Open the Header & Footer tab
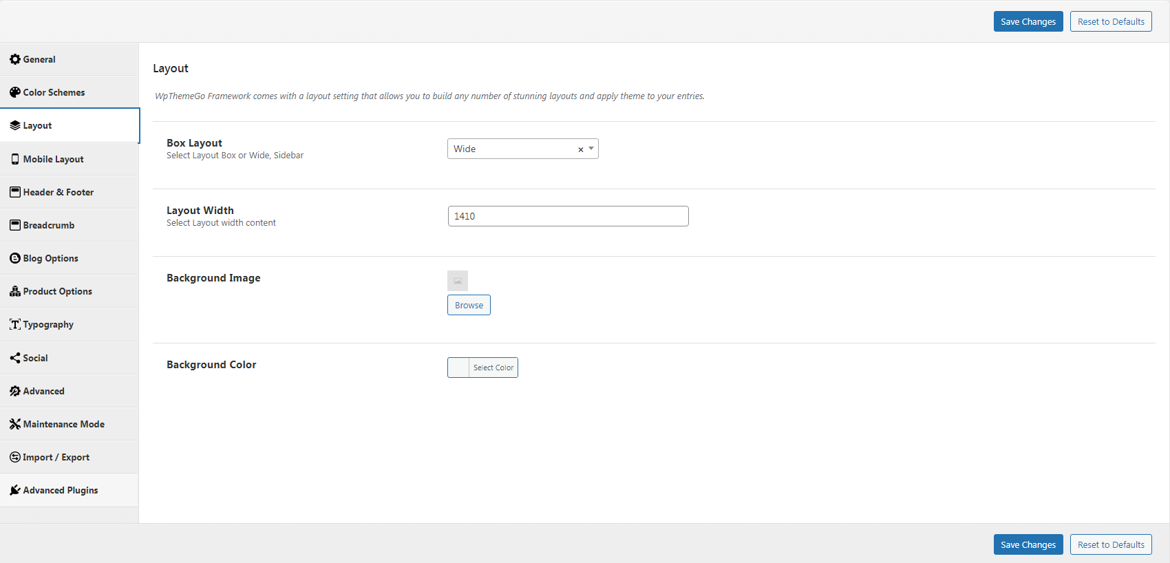 (x=58, y=192)
